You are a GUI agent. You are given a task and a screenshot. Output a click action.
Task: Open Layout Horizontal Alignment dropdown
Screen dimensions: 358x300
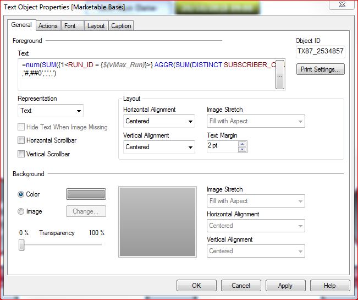pos(159,121)
